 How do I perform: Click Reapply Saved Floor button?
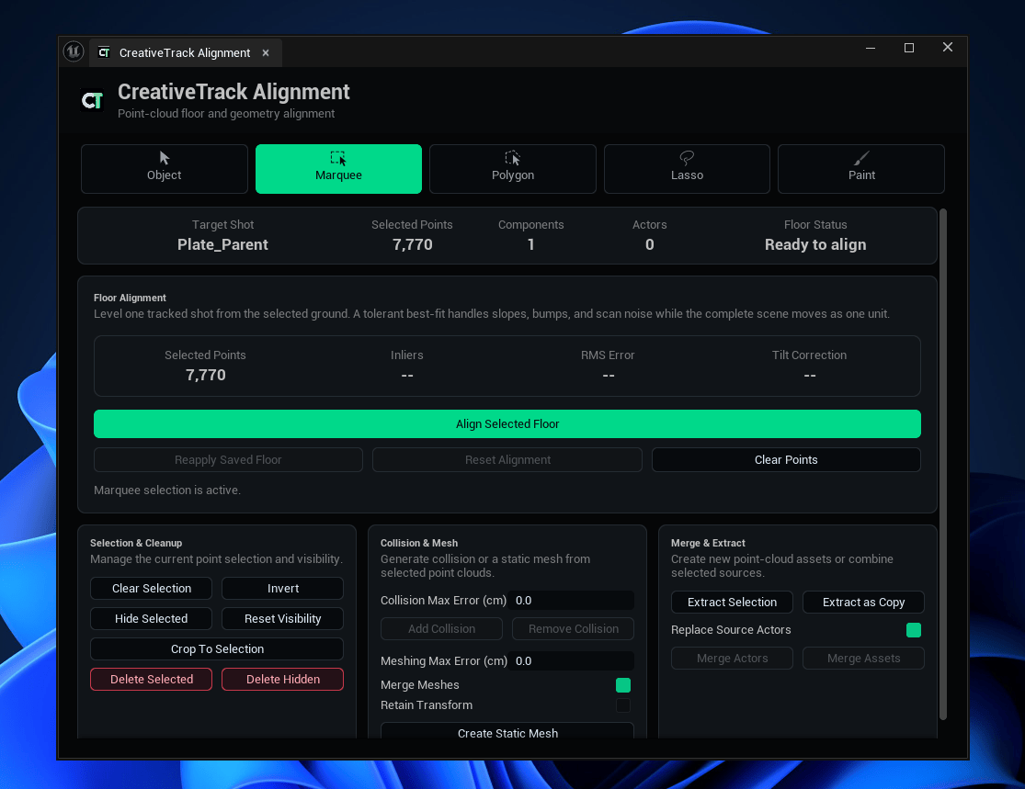[x=228, y=460]
